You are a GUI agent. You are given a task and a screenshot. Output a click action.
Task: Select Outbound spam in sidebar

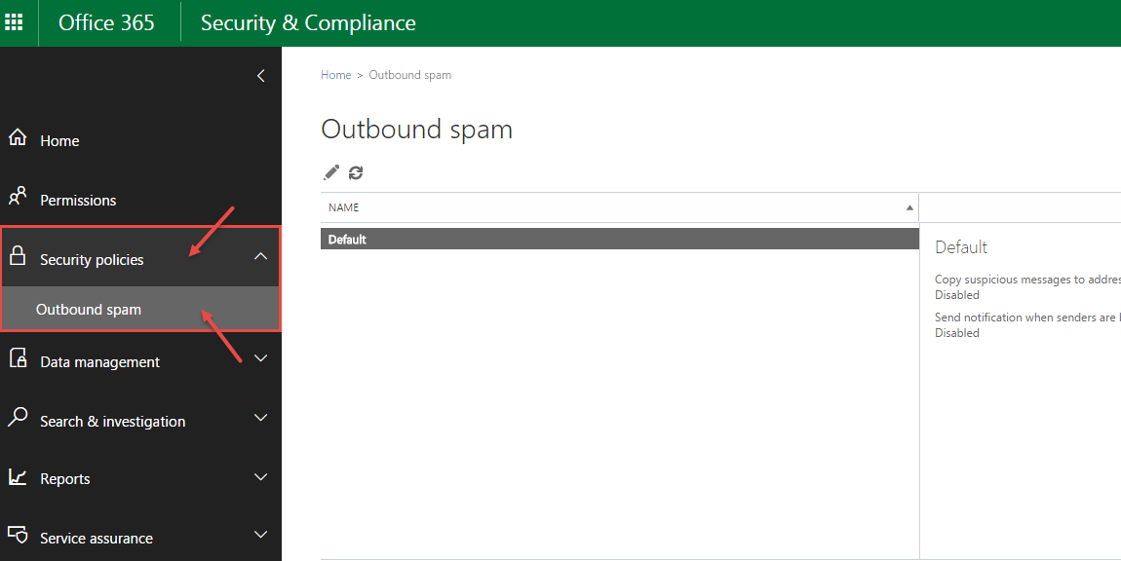[x=89, y=310]
